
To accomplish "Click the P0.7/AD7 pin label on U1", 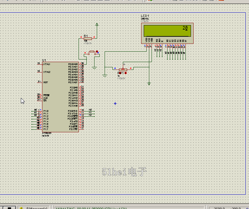I will (x=73, y=83).
